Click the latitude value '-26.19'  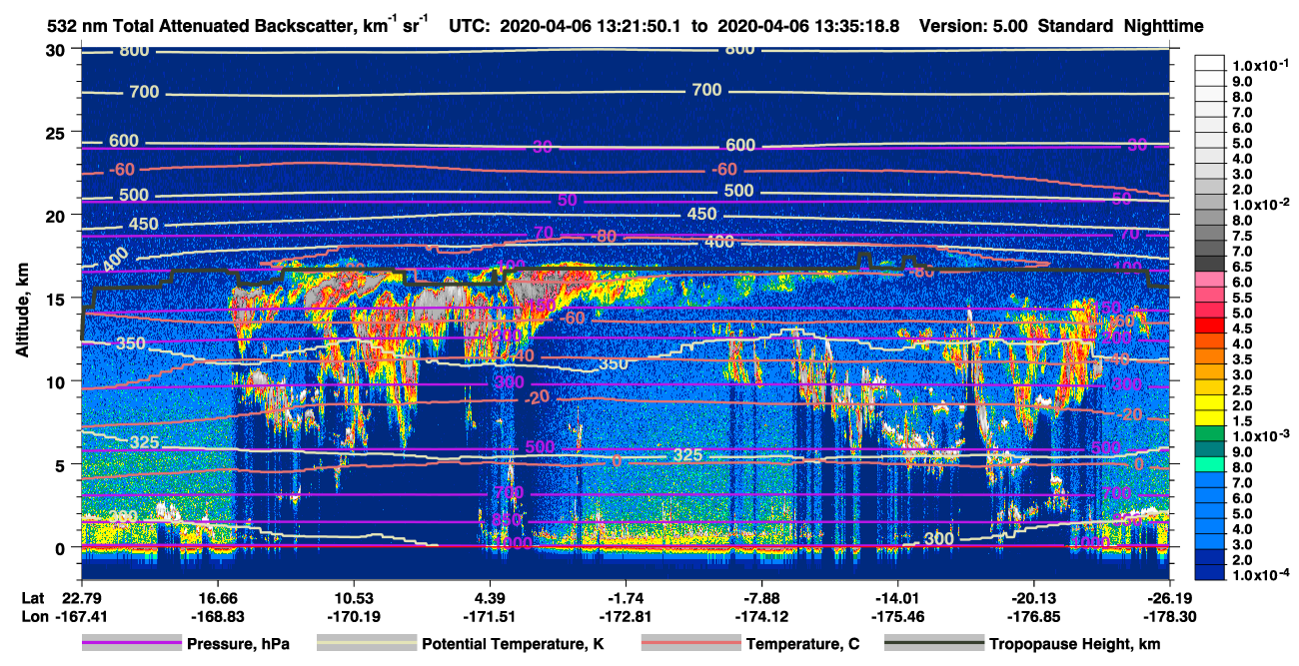pyautogui.click(x=1171, y=597)
